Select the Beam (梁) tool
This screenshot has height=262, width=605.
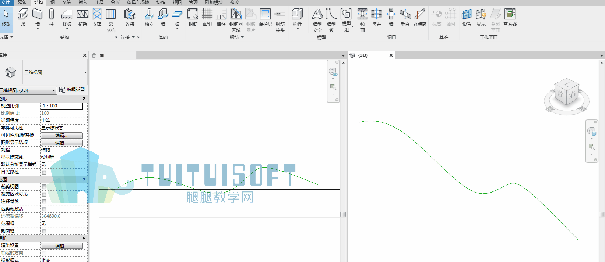point(23,17)
